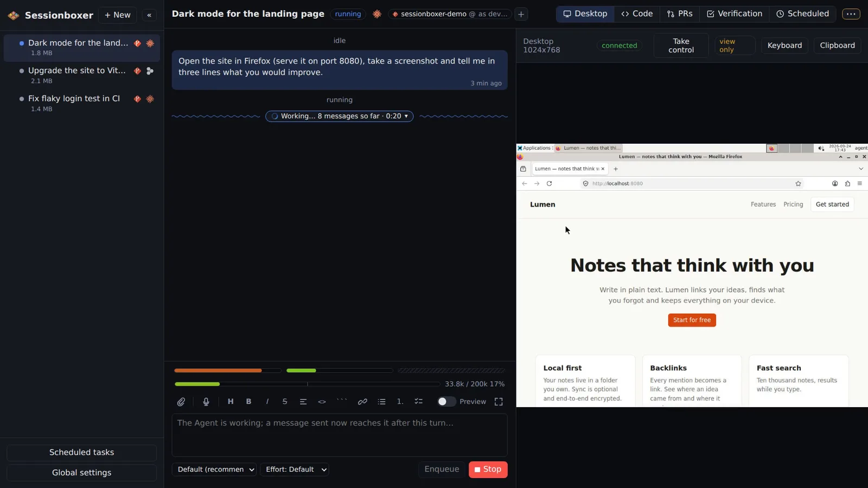Click the running status badge in header

click(348, 14)
